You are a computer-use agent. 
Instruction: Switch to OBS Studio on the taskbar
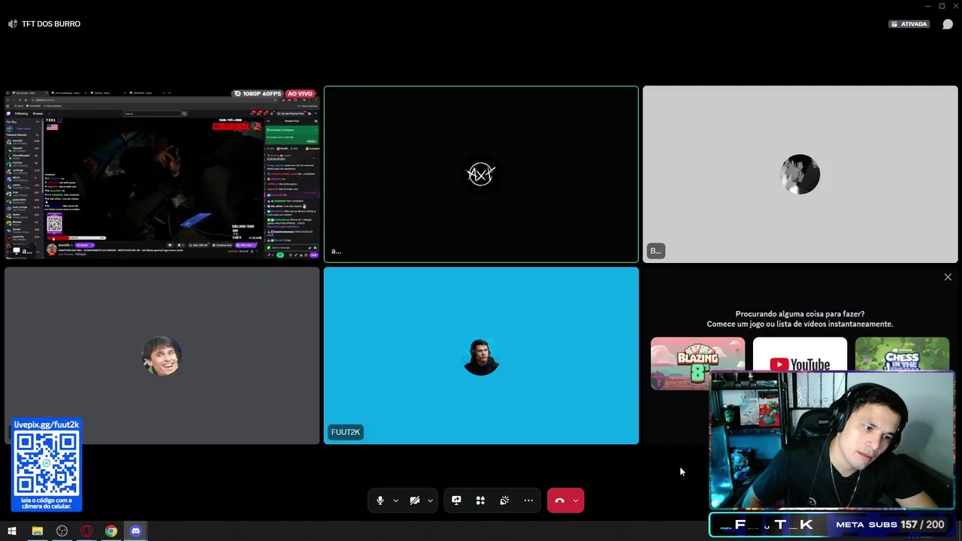coord(62,531)
